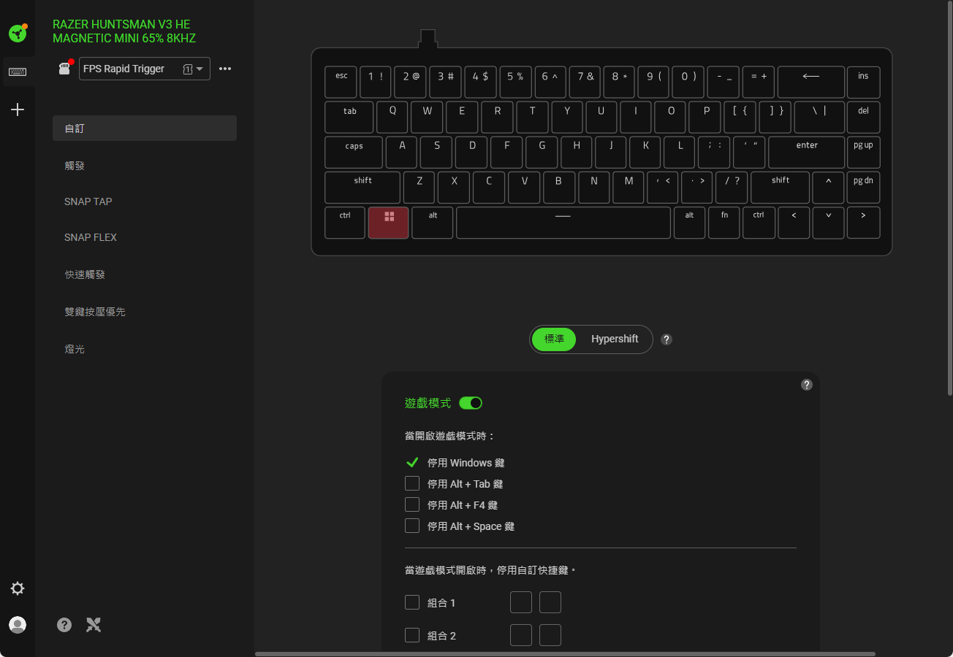Select the D key on keyboard layout
Image resolution: width=953 pixels, height=657 pixels.
click(471, 153)
